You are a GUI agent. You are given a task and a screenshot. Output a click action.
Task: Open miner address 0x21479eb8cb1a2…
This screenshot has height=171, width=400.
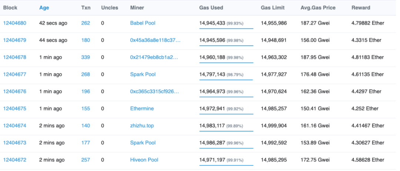point(154,57)
